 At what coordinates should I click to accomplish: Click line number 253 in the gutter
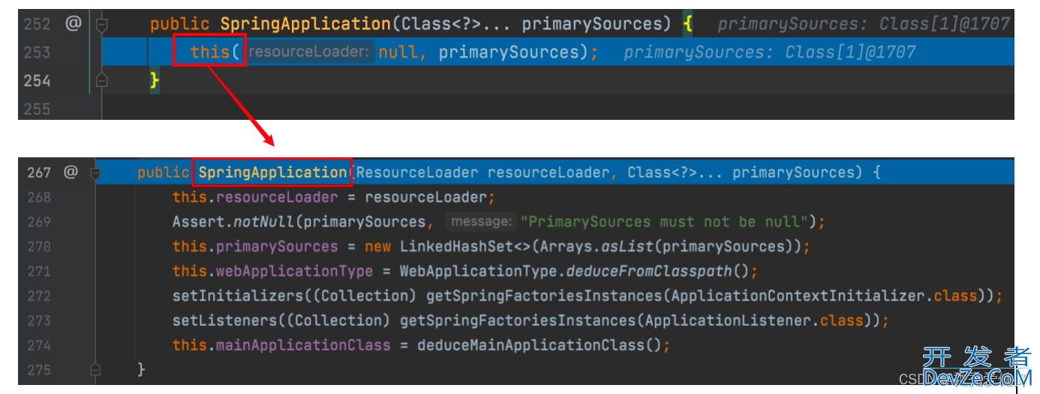coord(36,52)
